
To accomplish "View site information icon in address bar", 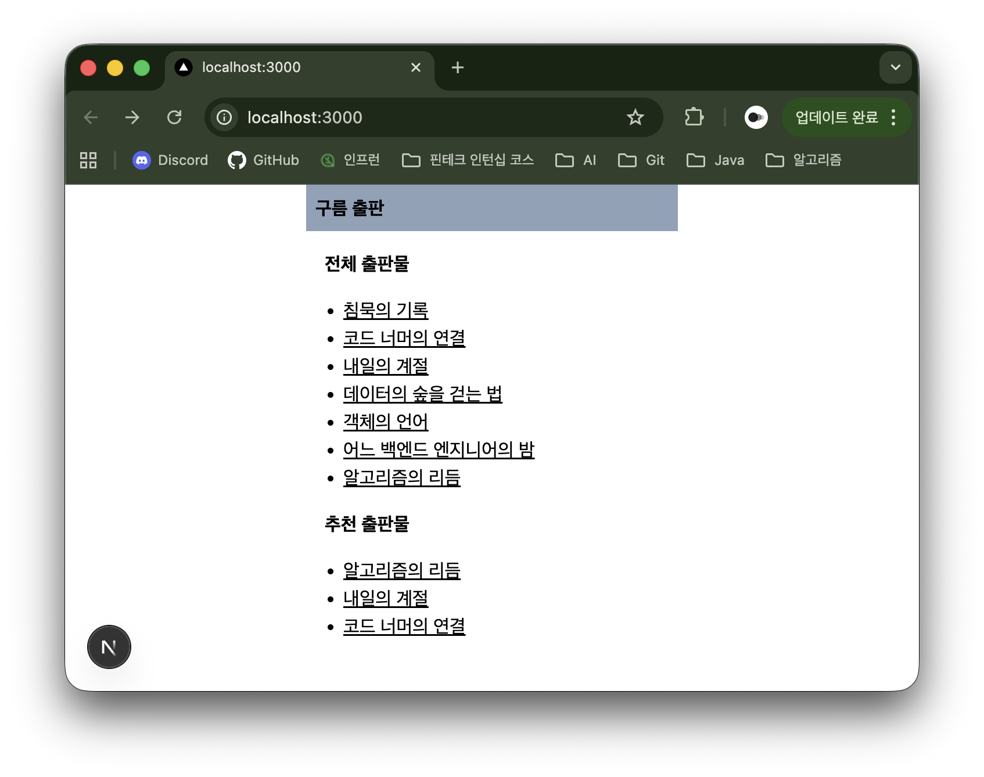I will point(224,117).
